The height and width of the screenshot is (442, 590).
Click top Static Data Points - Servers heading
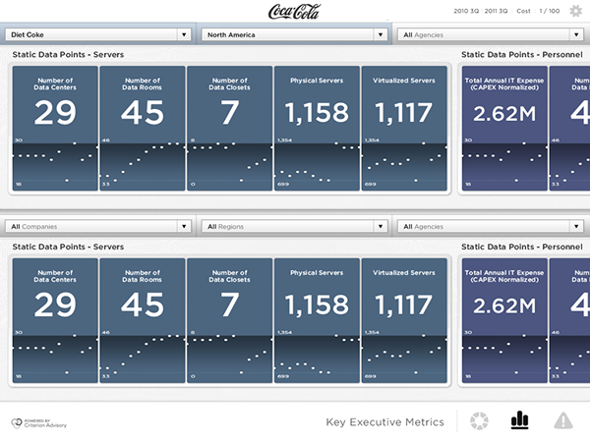pyautogui.click(x=68, y=54)
